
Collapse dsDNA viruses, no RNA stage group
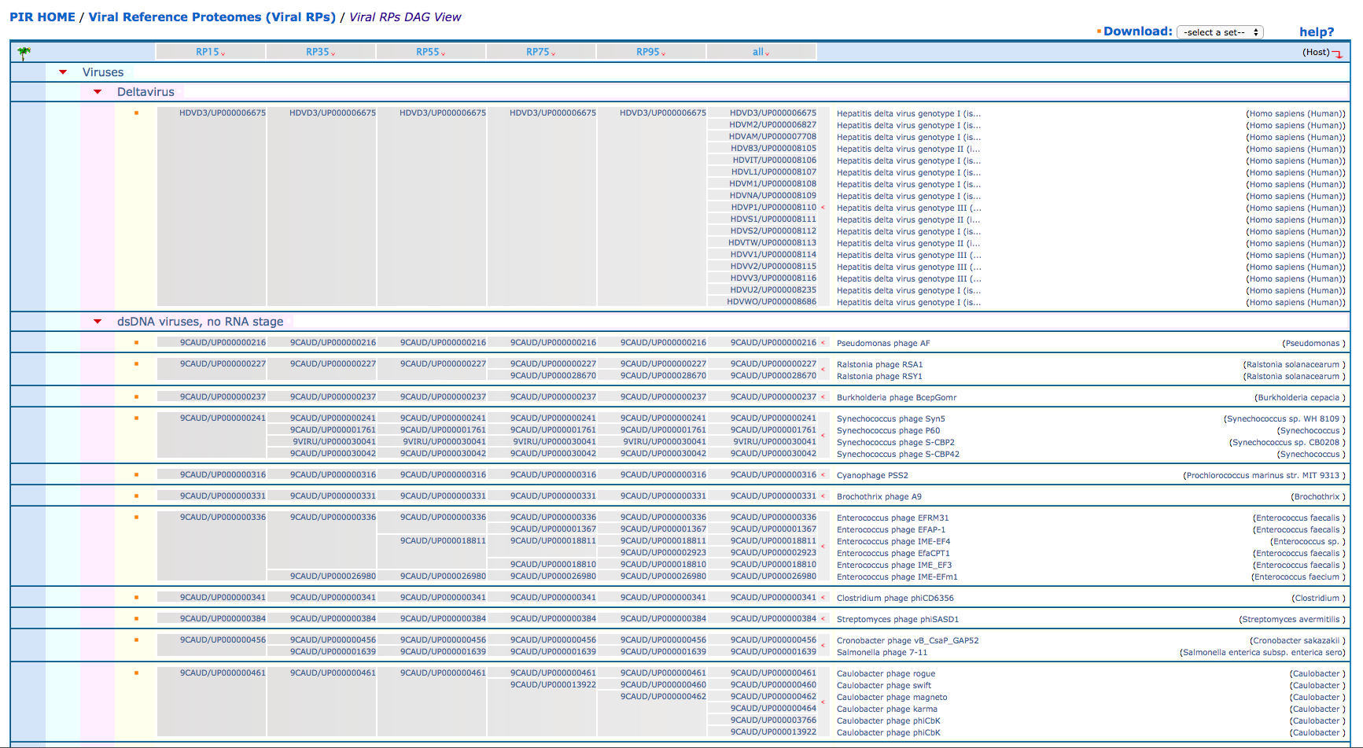tap(98, 322)
